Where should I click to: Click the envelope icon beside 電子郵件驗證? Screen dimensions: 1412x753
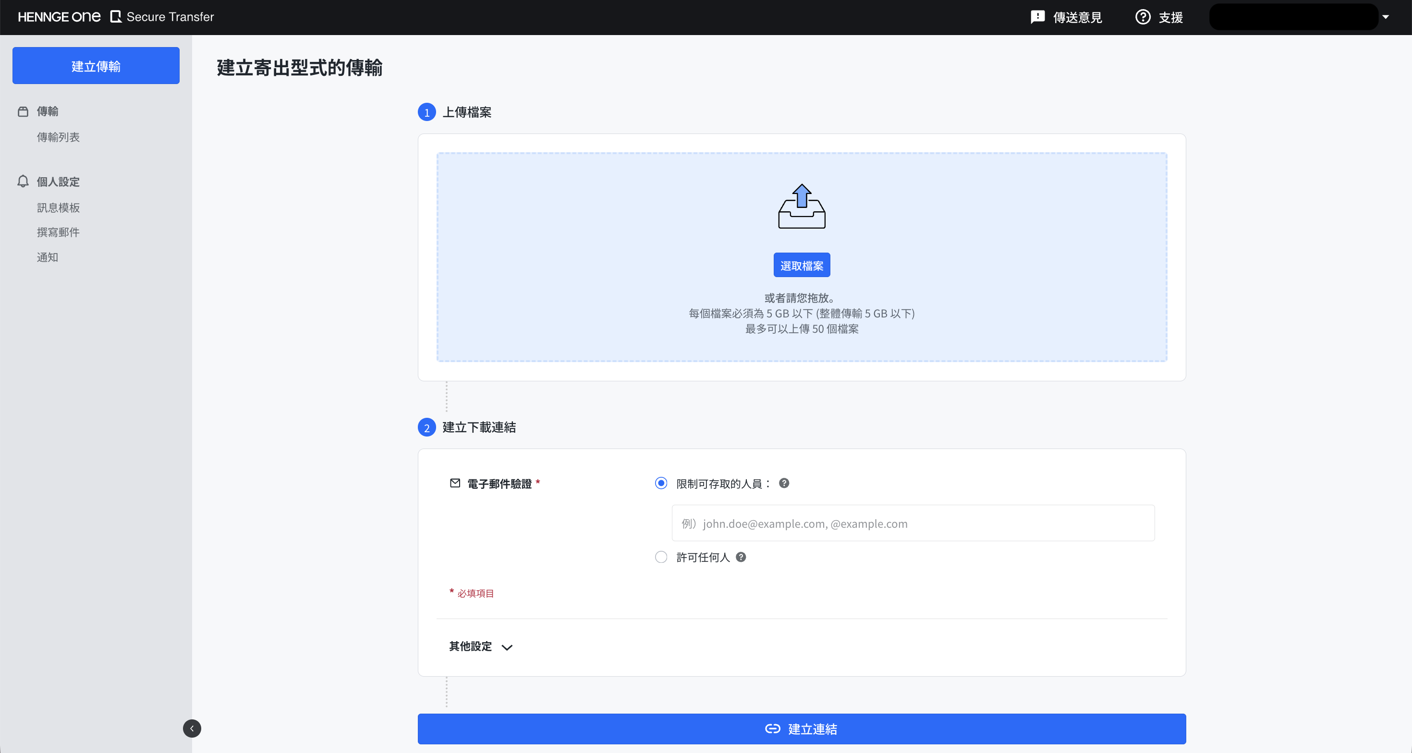(x=455, y=483)
